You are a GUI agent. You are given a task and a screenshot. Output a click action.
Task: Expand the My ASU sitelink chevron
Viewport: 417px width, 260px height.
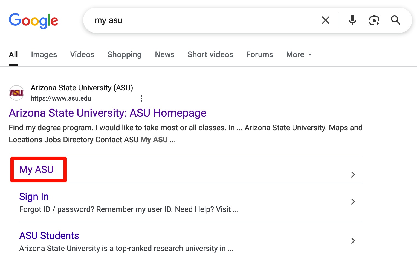(353, 175)
